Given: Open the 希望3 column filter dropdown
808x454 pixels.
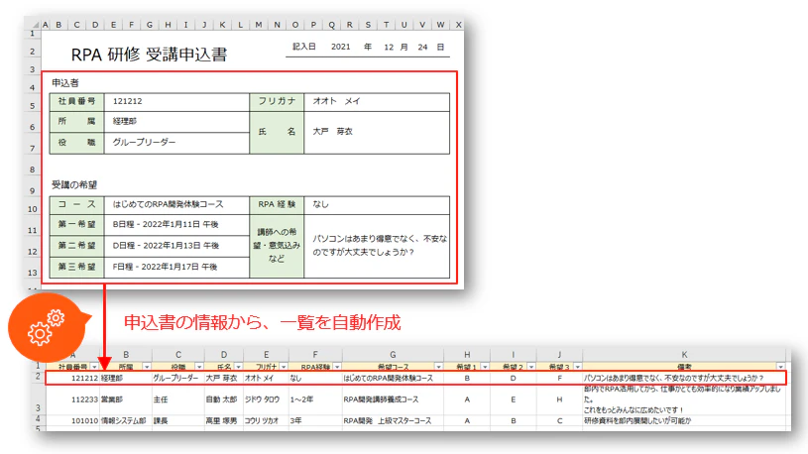Looking at the screenshot, I should (577, 367).
